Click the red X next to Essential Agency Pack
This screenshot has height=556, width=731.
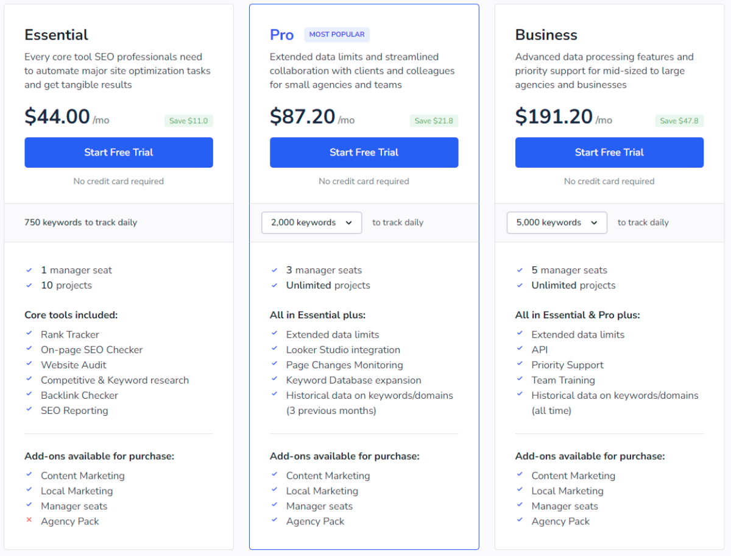29,520
